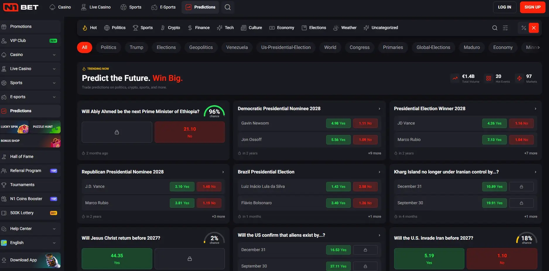Select the Uncategorized category tab

coord(381,28)
